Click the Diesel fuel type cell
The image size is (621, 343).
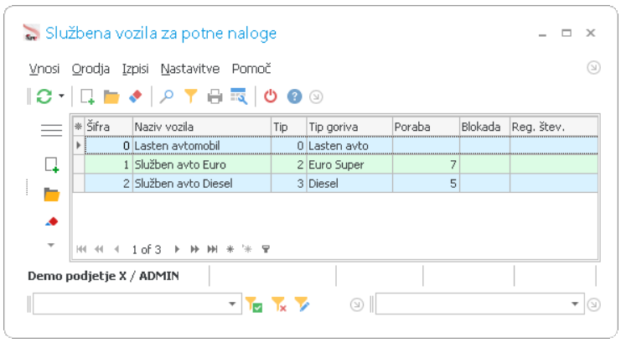click(349, 184)
